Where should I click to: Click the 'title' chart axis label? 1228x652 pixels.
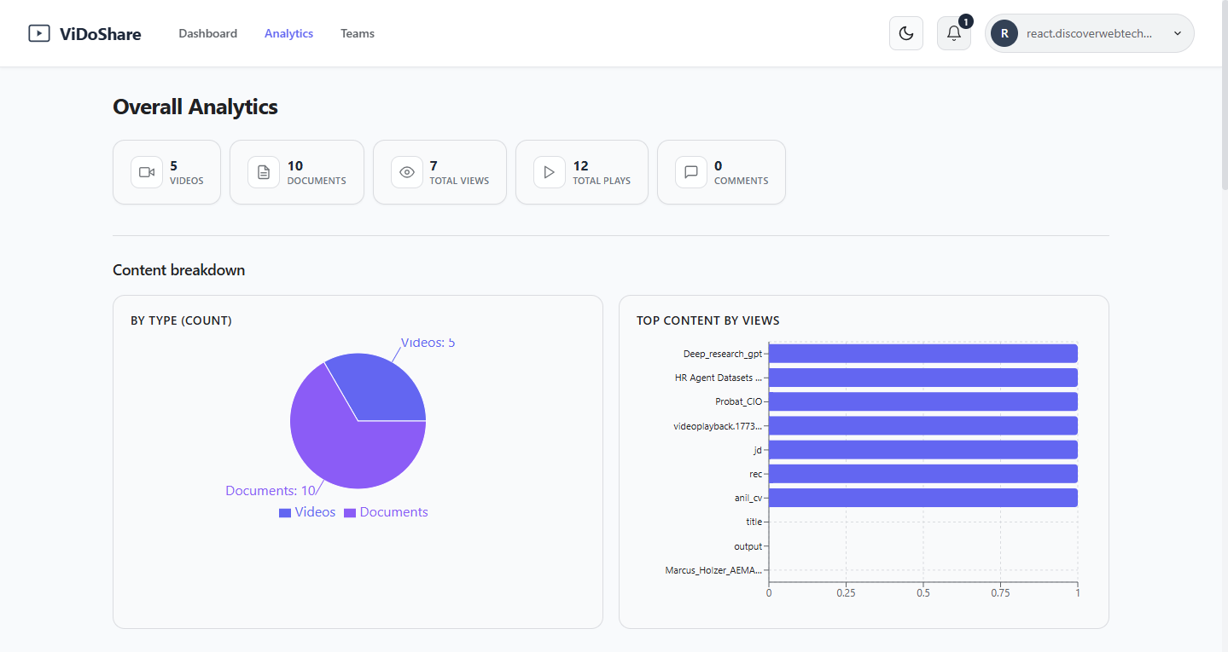[754, 522]
